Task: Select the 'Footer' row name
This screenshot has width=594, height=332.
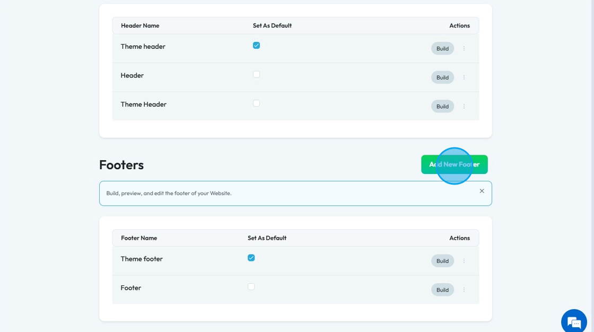Action: click(x=130, y=287)
